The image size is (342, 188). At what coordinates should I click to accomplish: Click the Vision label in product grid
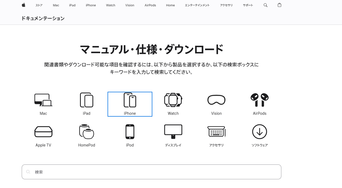[216, 113]
